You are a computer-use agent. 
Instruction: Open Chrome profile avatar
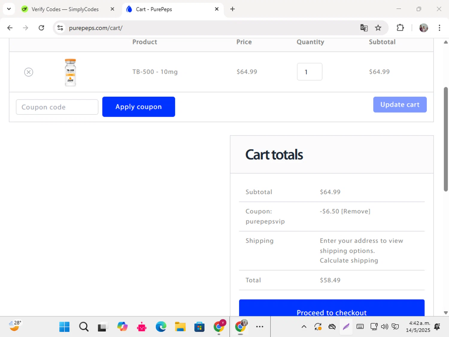pos(424,28)
